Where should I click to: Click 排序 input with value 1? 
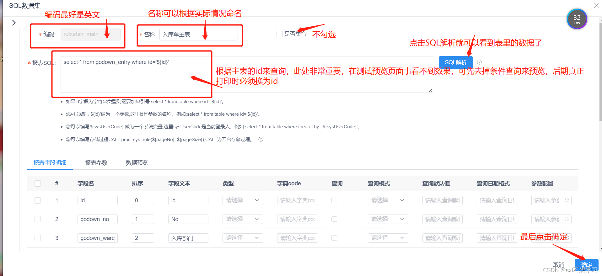pos(143,219)
